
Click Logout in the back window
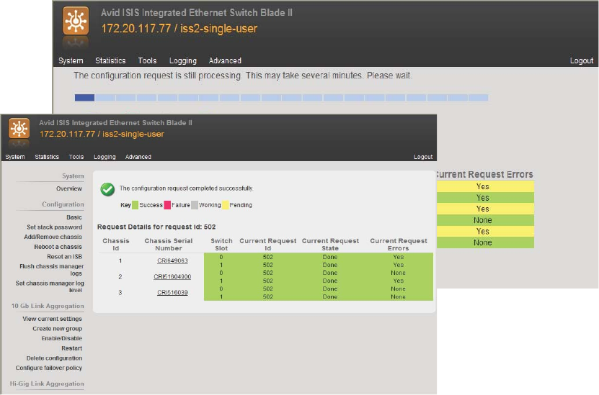(x=582, y=60)
